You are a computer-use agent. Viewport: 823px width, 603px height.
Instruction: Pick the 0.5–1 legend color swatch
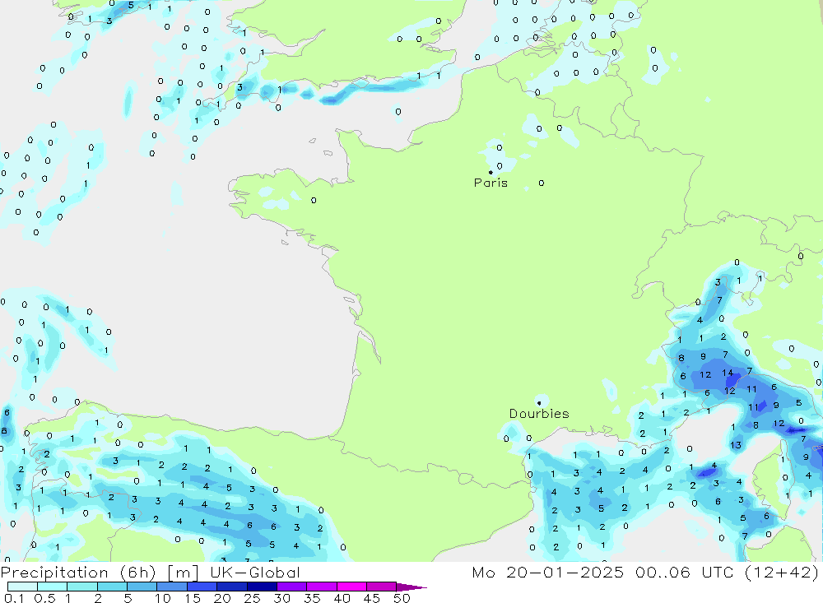(x=53, y=587)
